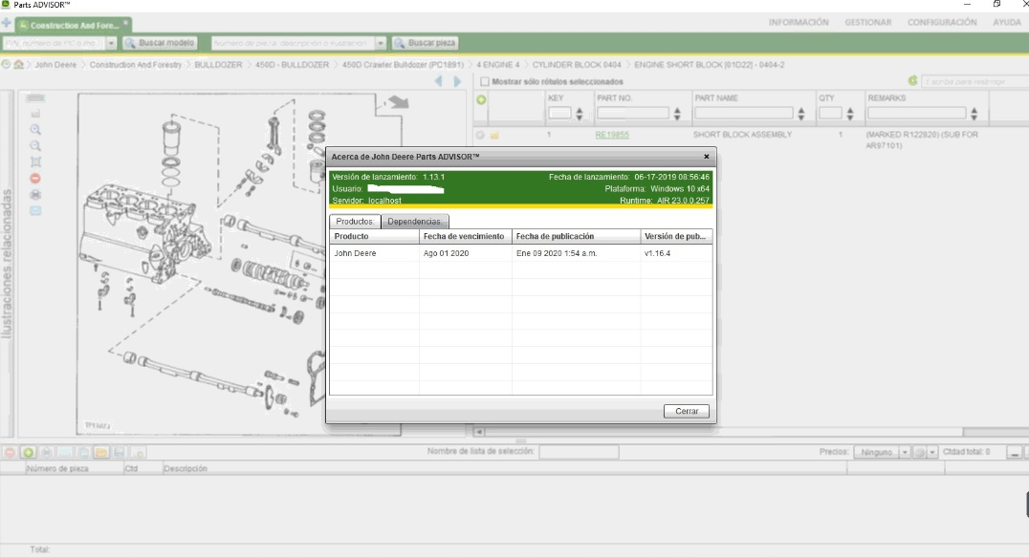Expand the model search dropdown arrow
Image resolution: width=1029 pixels, height=558 pixels.
(112, 43)
